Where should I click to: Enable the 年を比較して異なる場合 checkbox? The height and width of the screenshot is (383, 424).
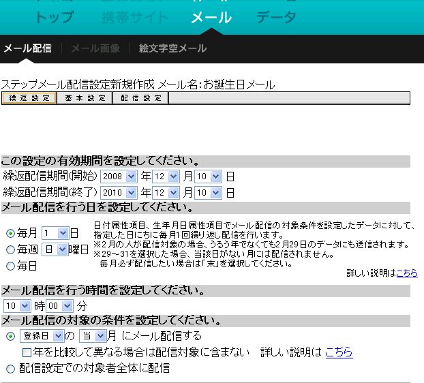[x=27, y=353]
